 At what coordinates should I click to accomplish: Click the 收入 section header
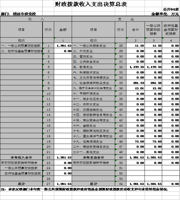(36, 19)
